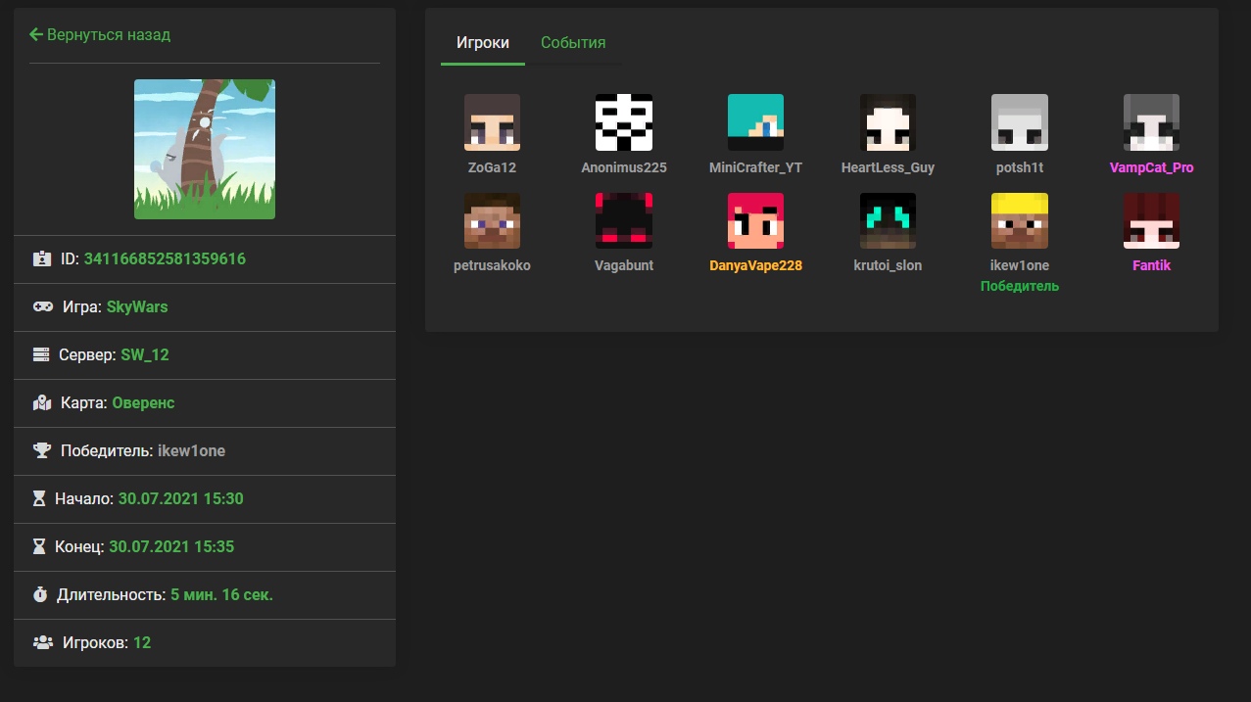Click the SkyWars game name
Image resolution: width=1251 pixels, height=702 pixels.
(137, 307)
